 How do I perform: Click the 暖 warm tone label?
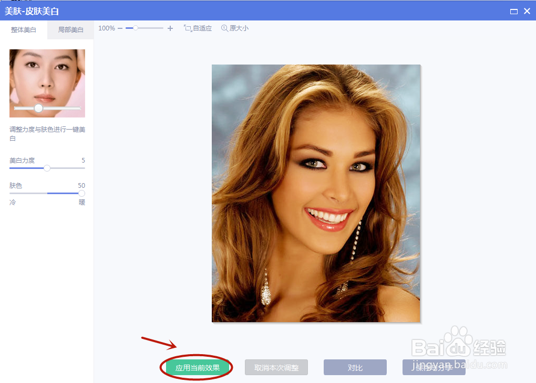click(x=82, y=203)
